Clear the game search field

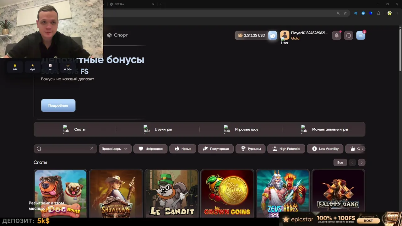tap(92, 148)
